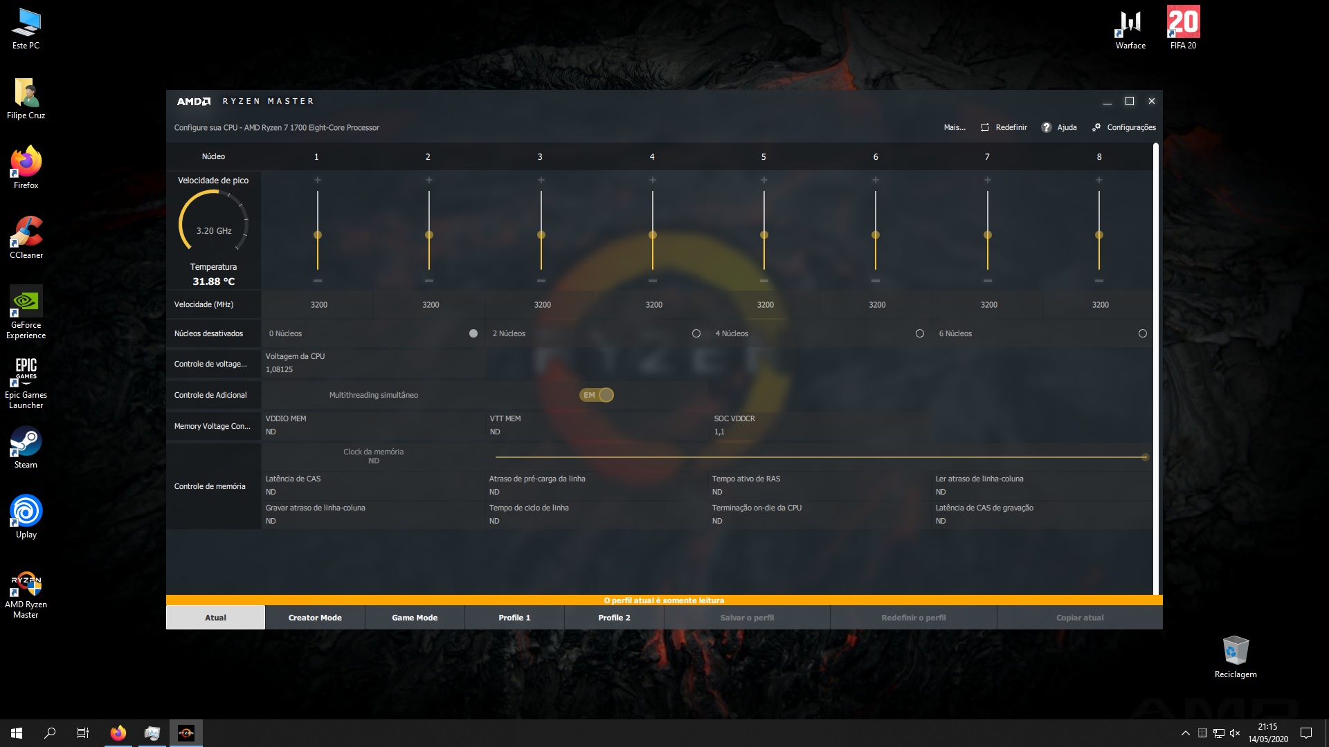Open Warface desktop shortcut
Image resolution: width=1329 pixels, height=747 pixels.
[x=1130, y=29]
